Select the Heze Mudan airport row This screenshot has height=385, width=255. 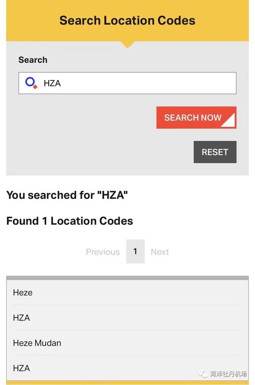tap(127, 343)
